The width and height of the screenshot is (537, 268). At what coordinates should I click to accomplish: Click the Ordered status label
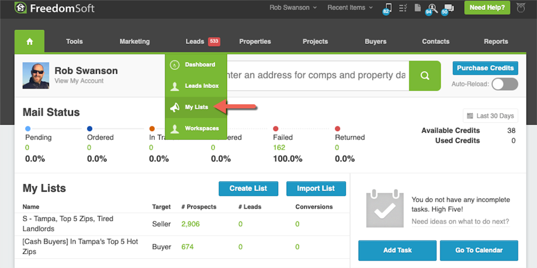[101, 137]
